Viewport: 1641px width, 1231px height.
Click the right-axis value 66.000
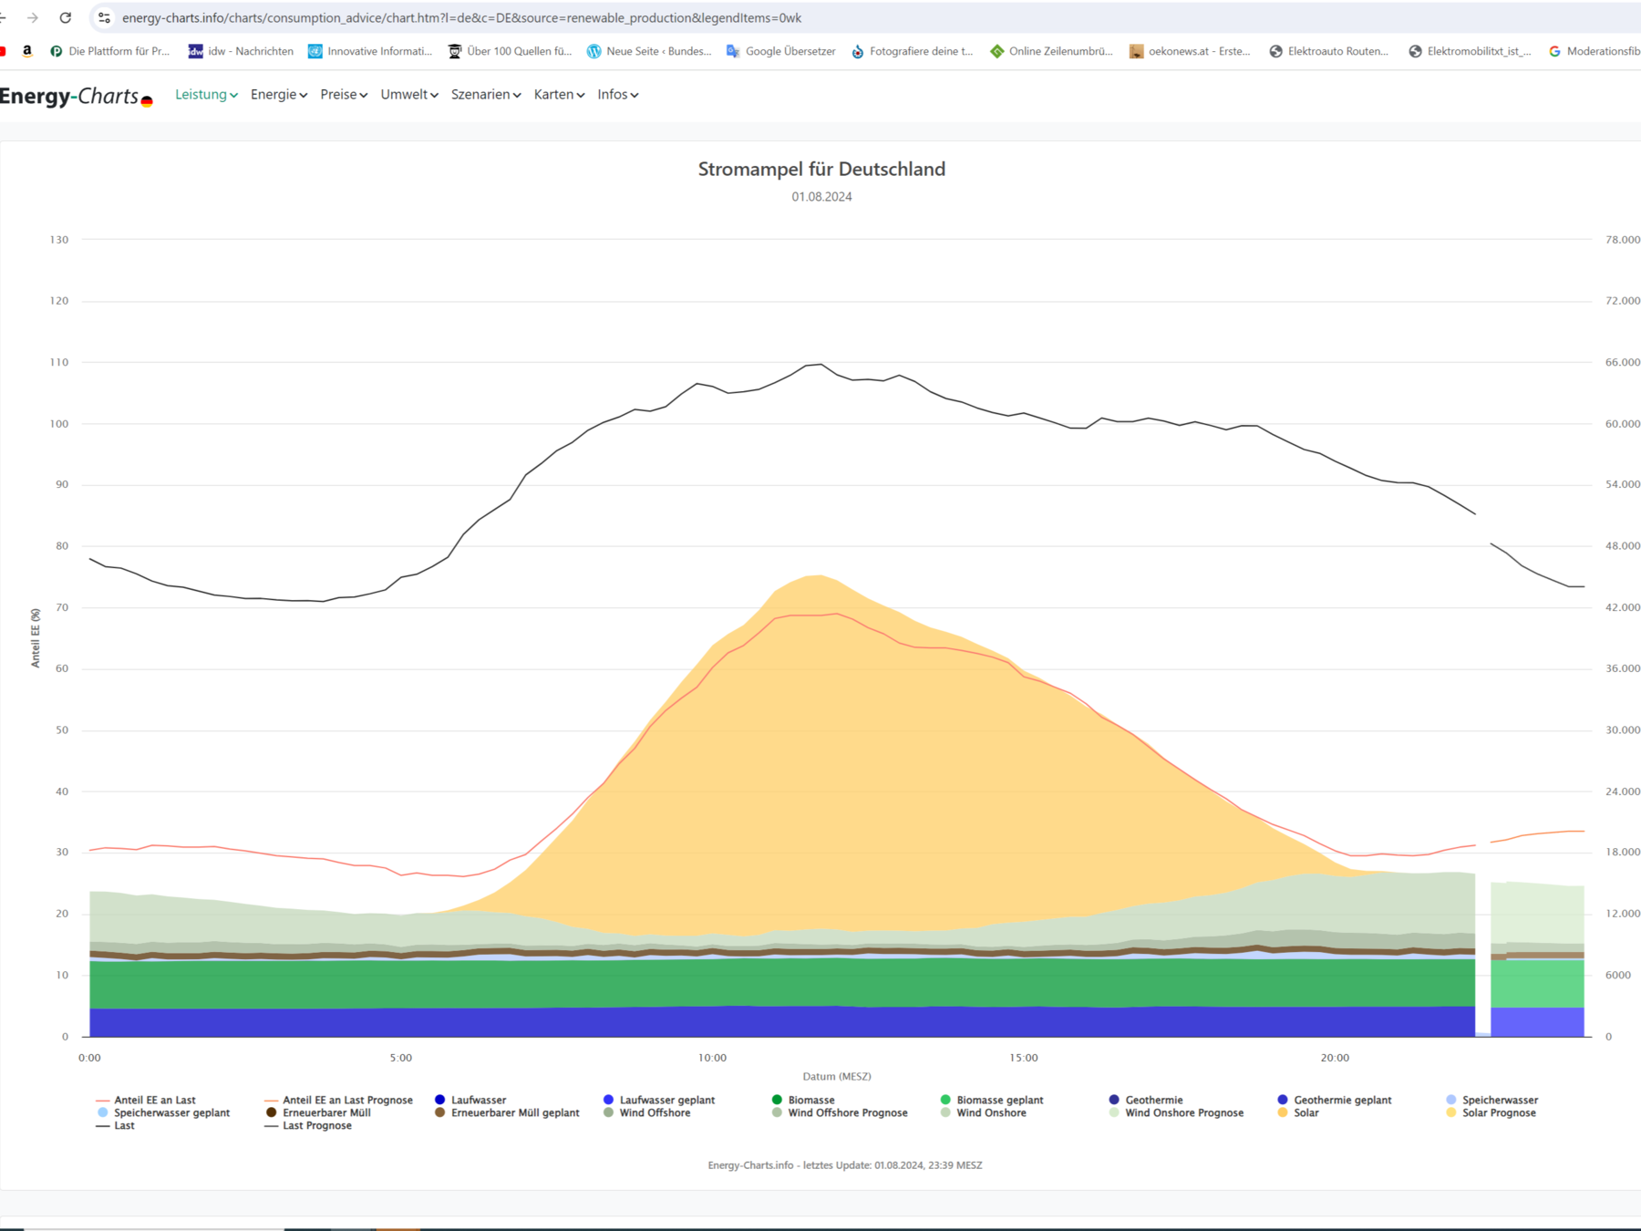pos(1623,362)
